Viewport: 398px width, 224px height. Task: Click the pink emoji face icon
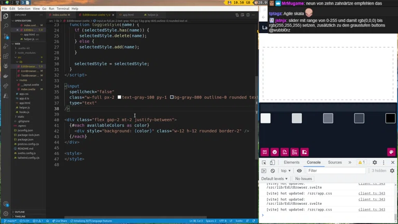coord(274,152)
